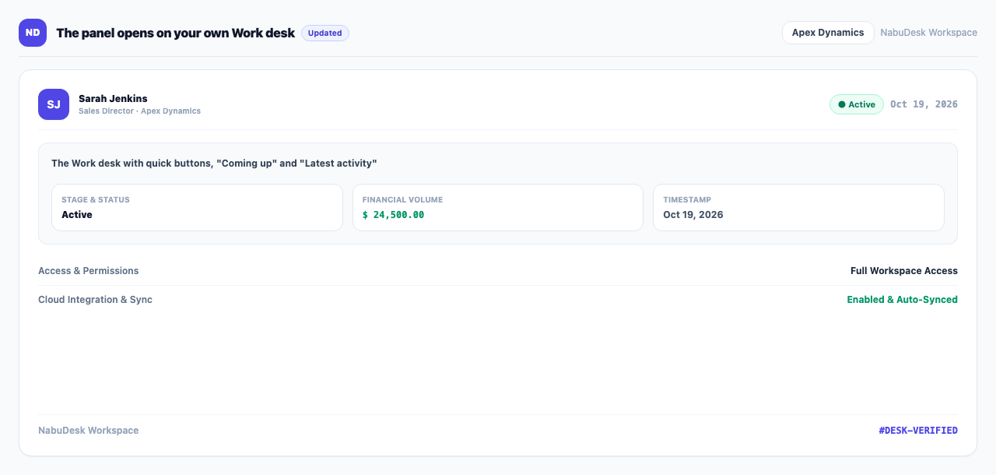Click the Full Workspace Access value

coord(904,271)
